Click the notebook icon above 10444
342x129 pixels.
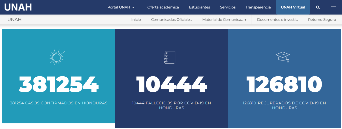(170, 57)
